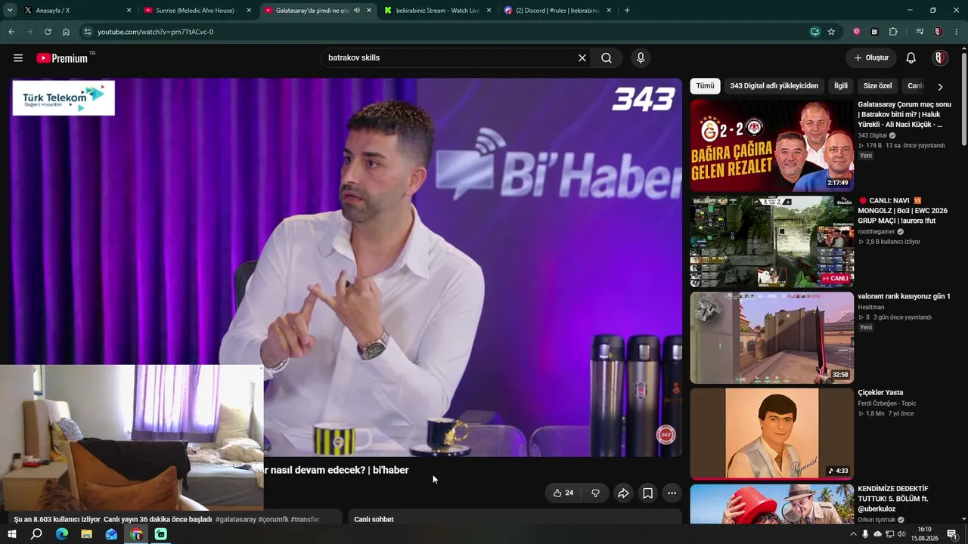The width and height of the screenshot is (968, 544).
Task: Open Chrome's three-dot menu
Action: coord(957,32)
